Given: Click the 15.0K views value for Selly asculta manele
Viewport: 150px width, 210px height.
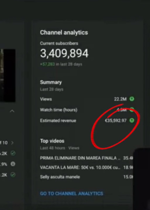Looking at the screenshot, I should (128, 177).
